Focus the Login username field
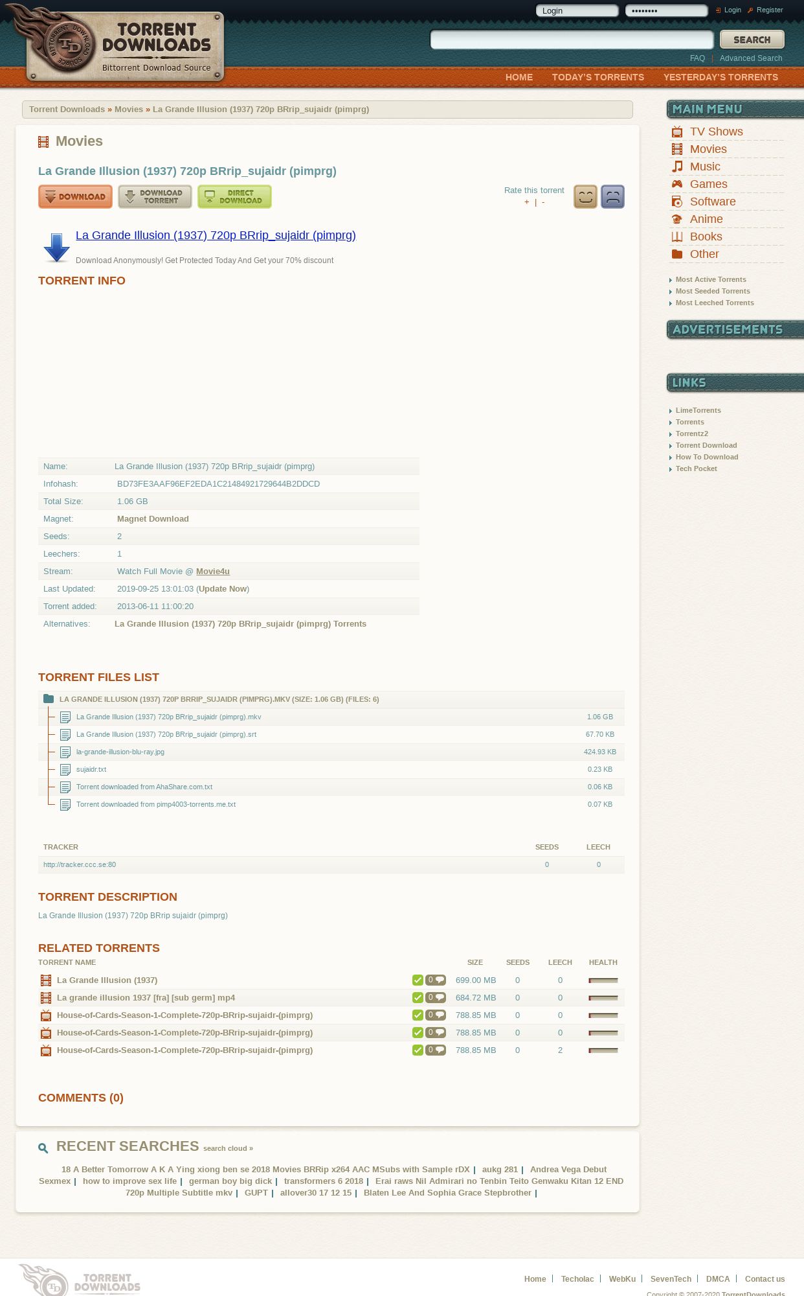The image size is (804, 1296). [577, 10]
